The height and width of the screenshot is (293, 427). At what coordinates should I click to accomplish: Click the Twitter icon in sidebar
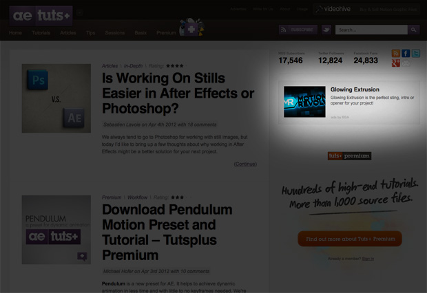pos(416,53)
